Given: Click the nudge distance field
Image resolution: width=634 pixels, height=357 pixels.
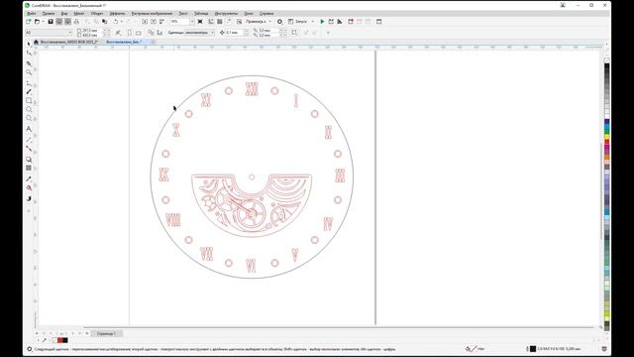Looking at the screenshot, I should (235, 33).
